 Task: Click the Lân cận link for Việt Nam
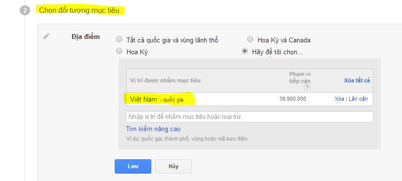(358, 99)
